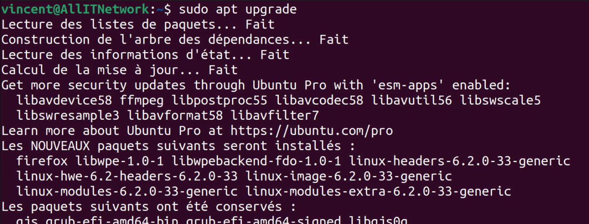Viewport: 589px width, 224px height.
Task: Click the libwpebackend-fdo-1.0-1 package name
Action: [257, 161]
